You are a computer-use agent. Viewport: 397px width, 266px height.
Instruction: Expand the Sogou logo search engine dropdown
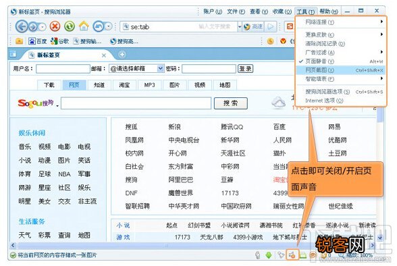(x=57, y=106)
